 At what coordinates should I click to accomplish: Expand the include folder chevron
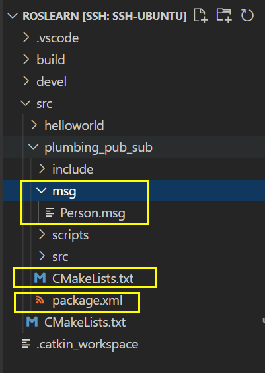point(42,169)
